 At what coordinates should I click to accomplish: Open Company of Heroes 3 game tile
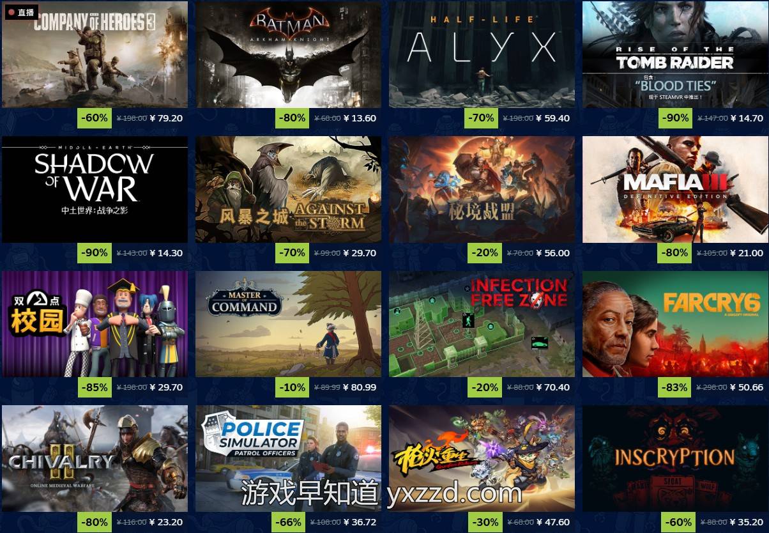(95, 54)
